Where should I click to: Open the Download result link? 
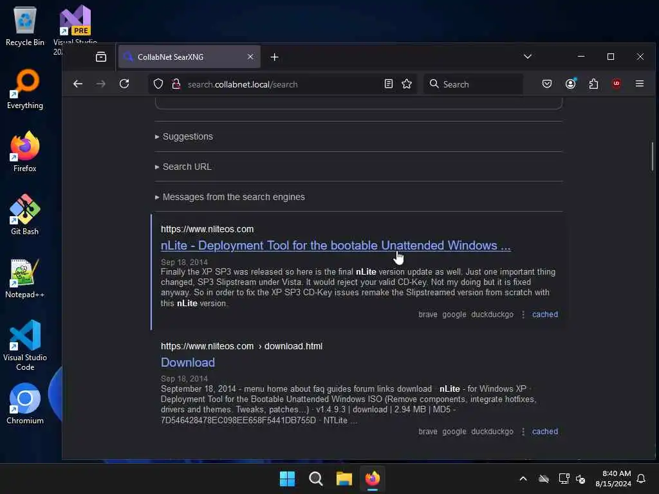point(188,363)
